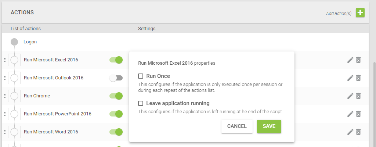Click the SAVE button in properties dialog
This screenshot has width=376, height=147.
coord(269,126)
